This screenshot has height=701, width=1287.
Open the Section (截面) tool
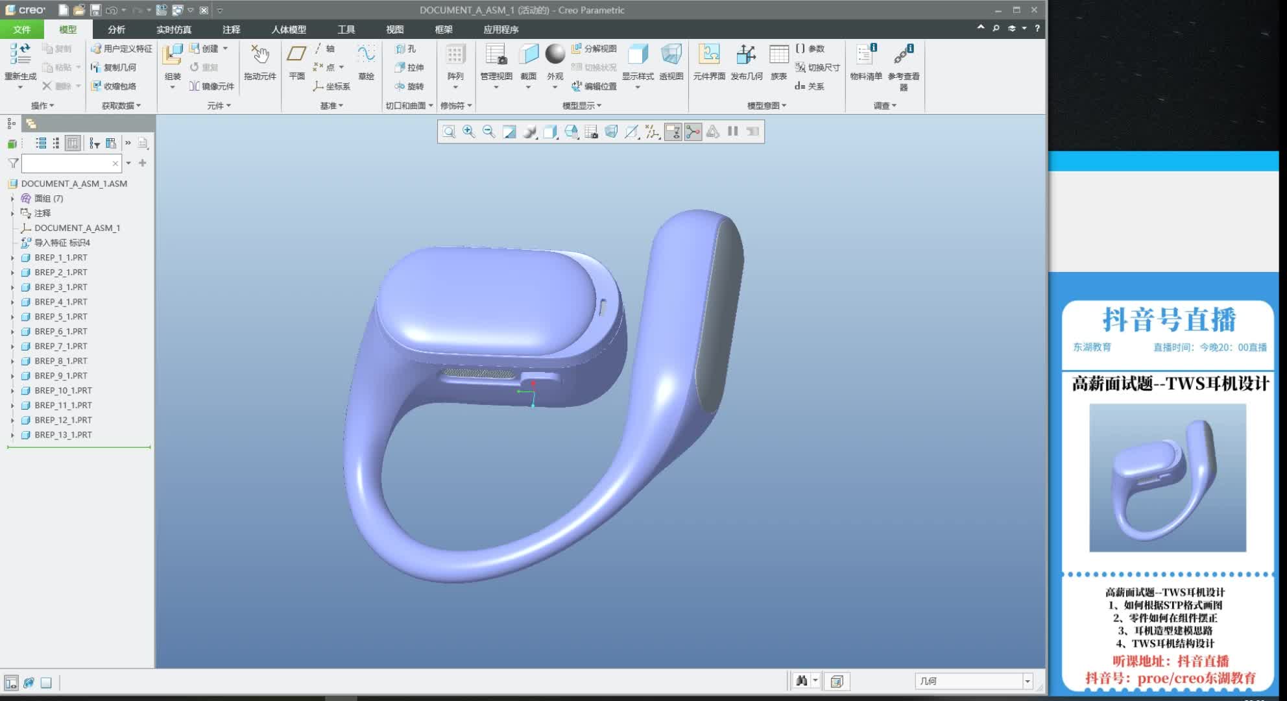pyautogui.click(x=528, y=62)
